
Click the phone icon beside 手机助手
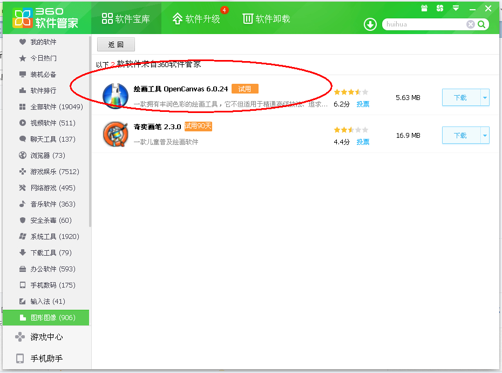coord(20,358)
